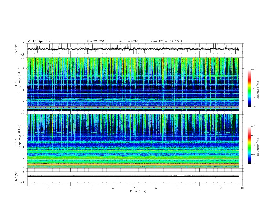
Task: Click the 'Time (min)' axis label
Action: click(138, 191)
